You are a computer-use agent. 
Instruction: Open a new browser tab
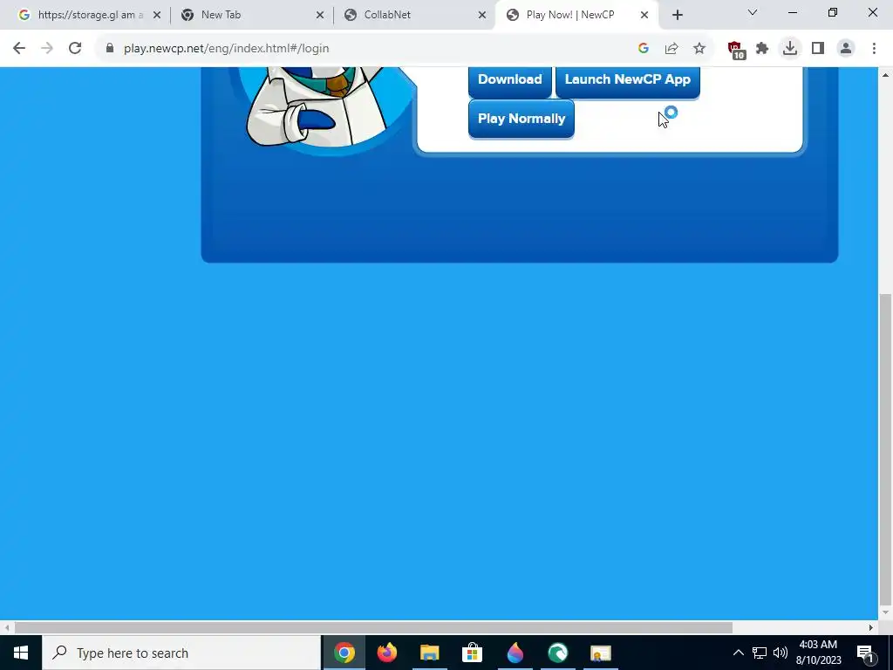677,16
